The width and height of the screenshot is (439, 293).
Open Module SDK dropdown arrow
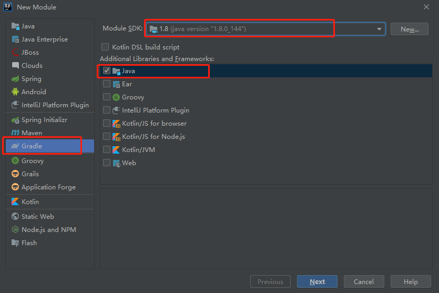[379, 29]
